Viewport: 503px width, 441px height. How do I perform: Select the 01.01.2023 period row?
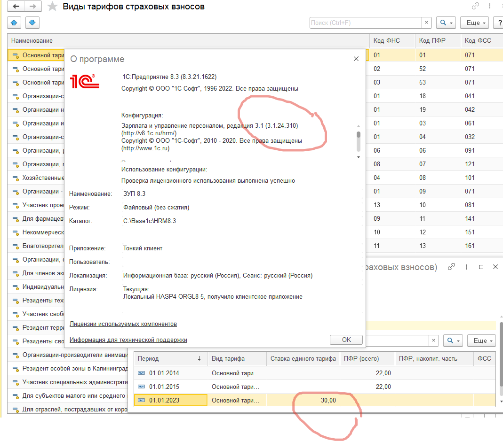pos(315,400)
